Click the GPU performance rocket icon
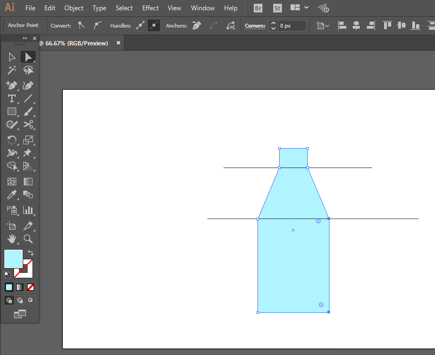The image size is (435, 355). (323, 8)
